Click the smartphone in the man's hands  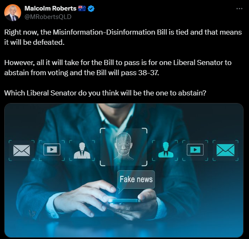pyautogui.click(x=124, y=201)
